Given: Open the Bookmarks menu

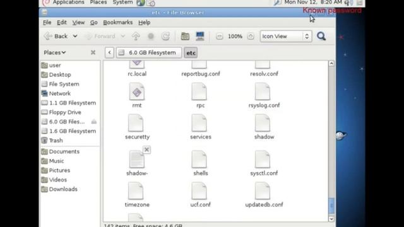Looking at the screenshot, I should 118,23.
